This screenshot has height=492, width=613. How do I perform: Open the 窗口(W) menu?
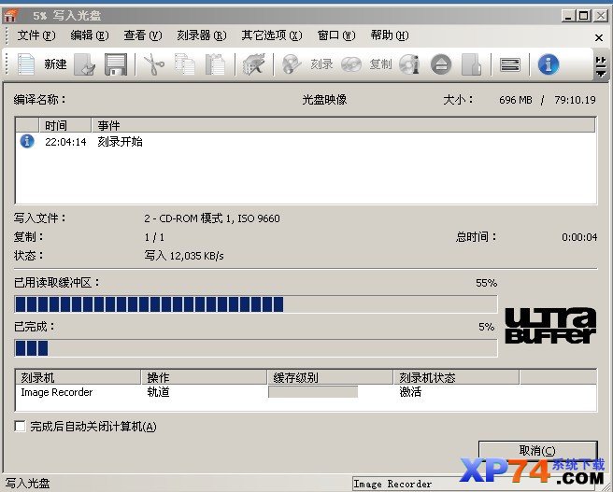pyautogui.click(x=336, y=35)
